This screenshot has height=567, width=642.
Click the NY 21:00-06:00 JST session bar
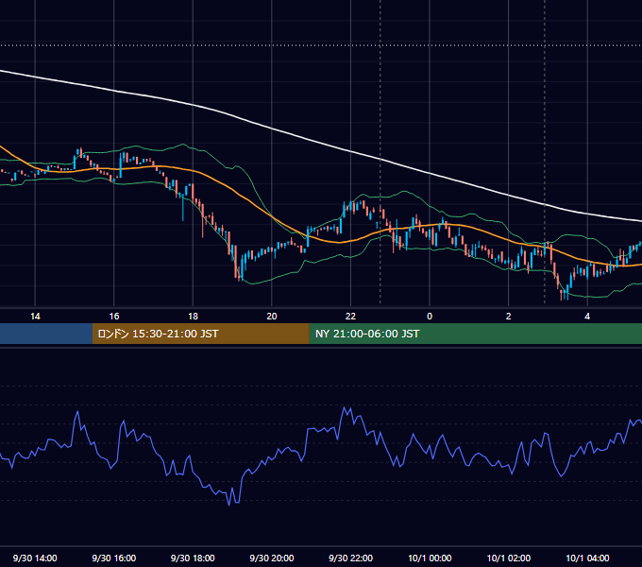[475, 334]
